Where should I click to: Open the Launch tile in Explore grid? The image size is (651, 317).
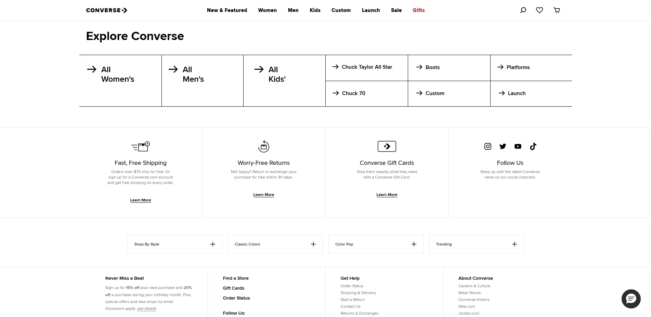(x=531, y=93)
